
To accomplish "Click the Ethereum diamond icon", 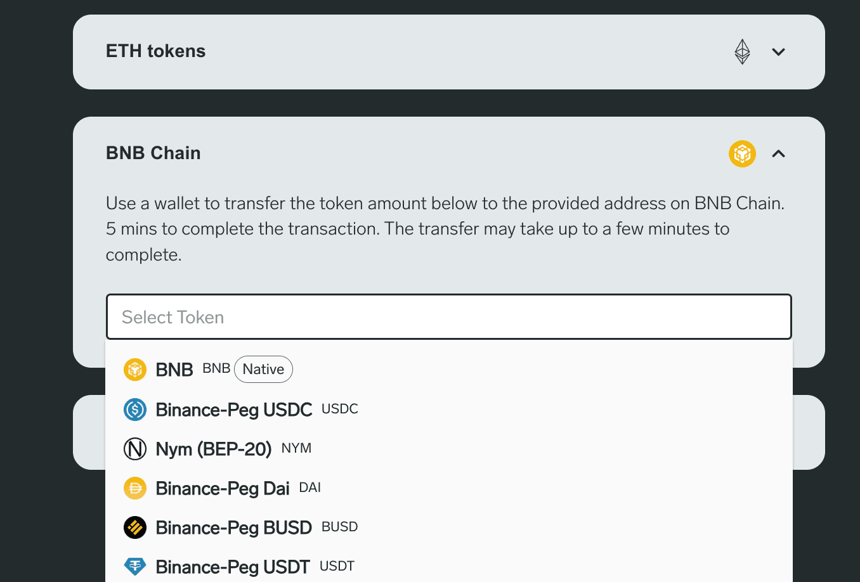I will [742, 52].
